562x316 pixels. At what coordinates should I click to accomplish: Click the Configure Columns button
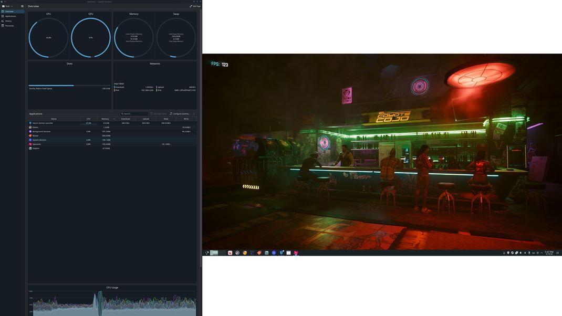[x=180, y=113]
